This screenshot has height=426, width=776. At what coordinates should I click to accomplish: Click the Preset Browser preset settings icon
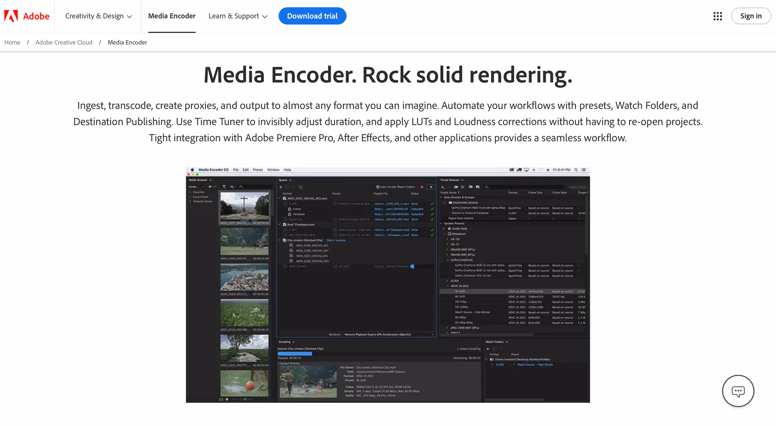[463, 187]
